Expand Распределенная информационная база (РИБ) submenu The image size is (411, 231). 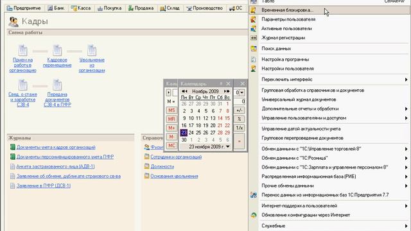329,176
